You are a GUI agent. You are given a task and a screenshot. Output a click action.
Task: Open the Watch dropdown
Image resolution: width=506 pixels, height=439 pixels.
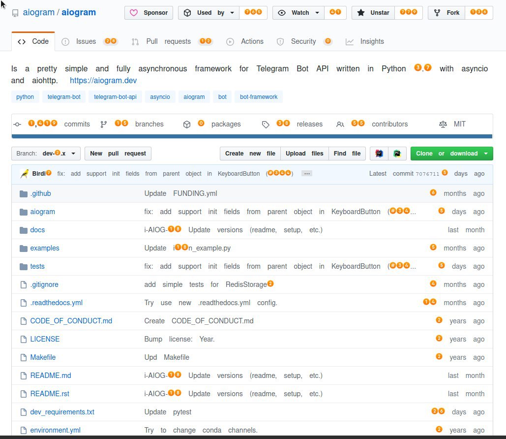[x=298, y=13]
